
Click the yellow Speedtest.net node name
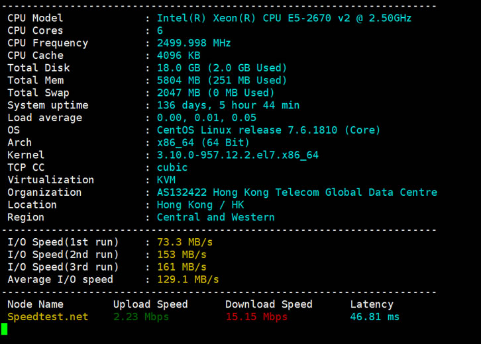(x=48, y=317)
